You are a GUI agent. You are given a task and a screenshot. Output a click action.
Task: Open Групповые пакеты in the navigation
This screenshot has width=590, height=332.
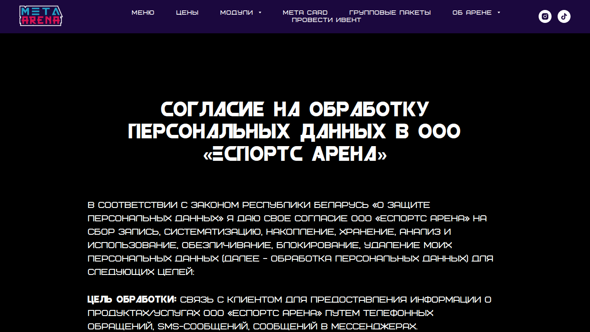tap(390, 13)
